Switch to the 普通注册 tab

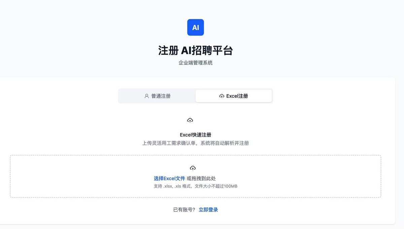pos(157,96)
